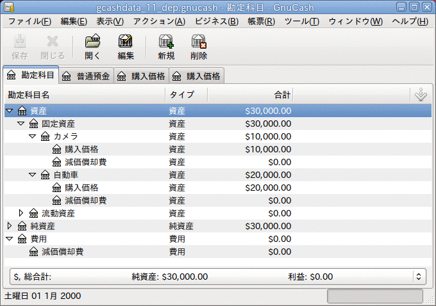Open the summary bar currency dropdown
Viewport: 436px width, 306px height.
tap(419, 277)
